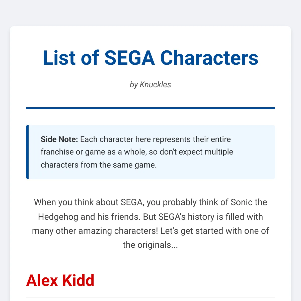The height and width of the screenshot is (301, 301).
Task: Click the blue left border of the note box
Action: [x=27, y=152]
